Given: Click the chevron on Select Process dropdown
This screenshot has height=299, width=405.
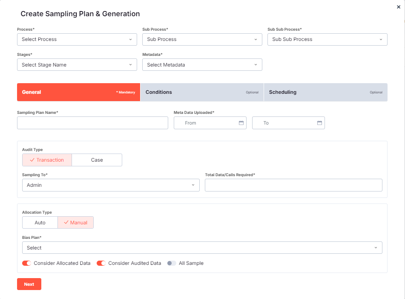Looking at the screenshot, I should pos(131,39).
